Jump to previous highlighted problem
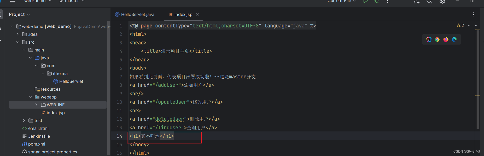 tap(469, 25)
